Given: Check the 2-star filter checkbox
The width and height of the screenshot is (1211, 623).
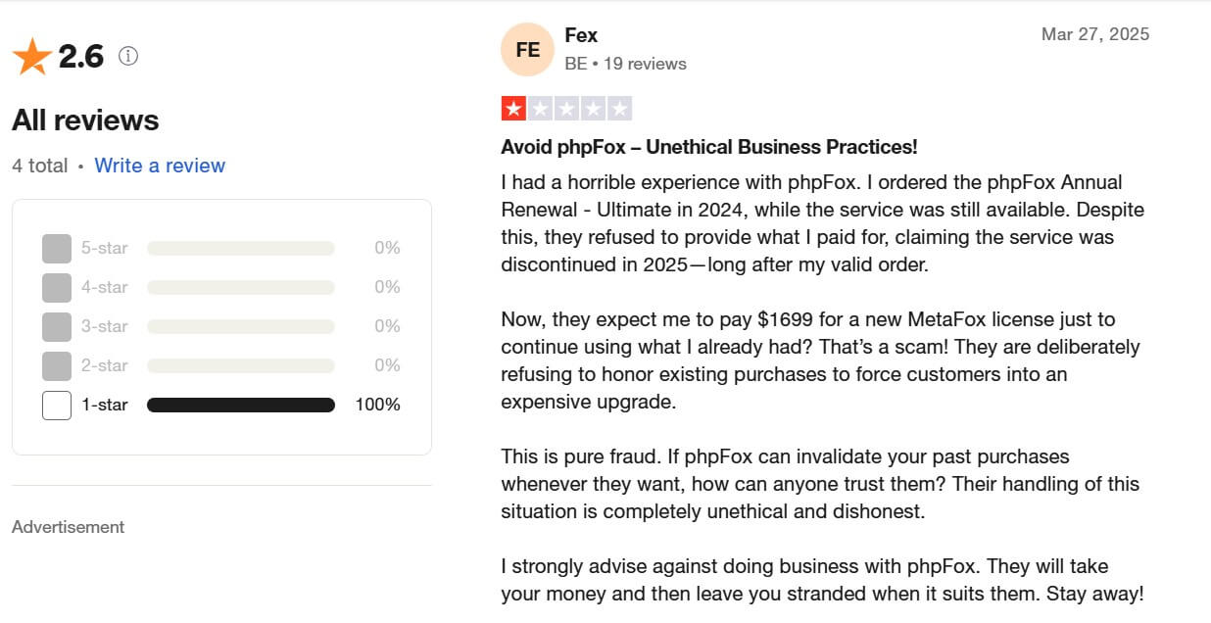Looking at the screenshot, I should pyautogui.click(x=57, y=365).
